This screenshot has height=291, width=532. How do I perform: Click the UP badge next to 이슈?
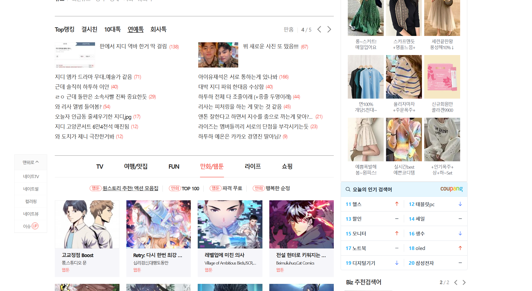pos(35,226)
